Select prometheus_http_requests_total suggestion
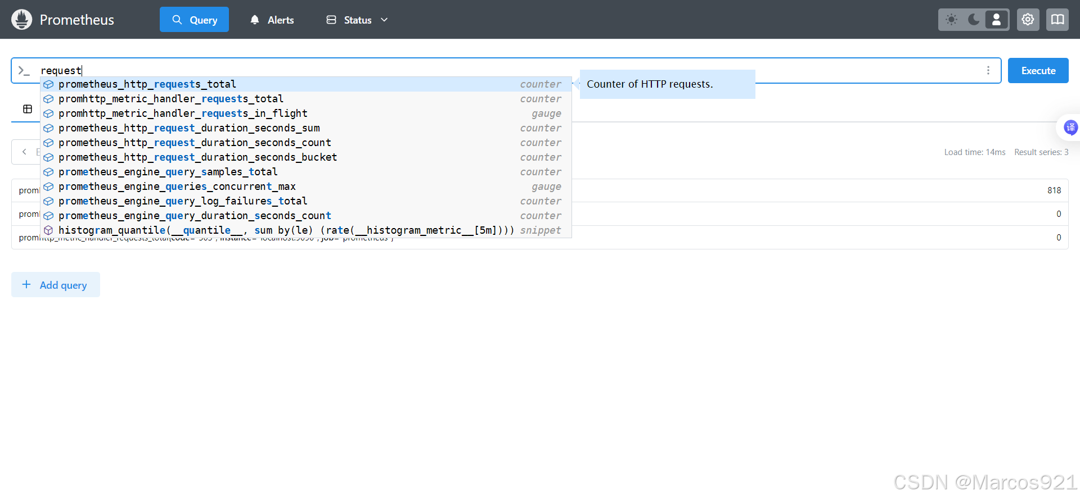 [x=306, y=84]
